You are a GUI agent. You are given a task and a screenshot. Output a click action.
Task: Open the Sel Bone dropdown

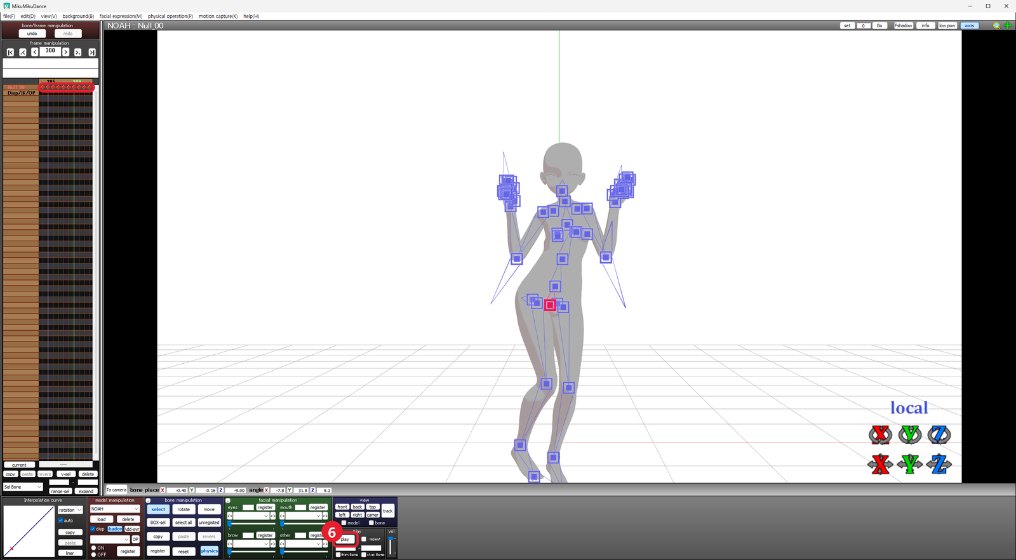pyautogui.click(x=23, y=487)
